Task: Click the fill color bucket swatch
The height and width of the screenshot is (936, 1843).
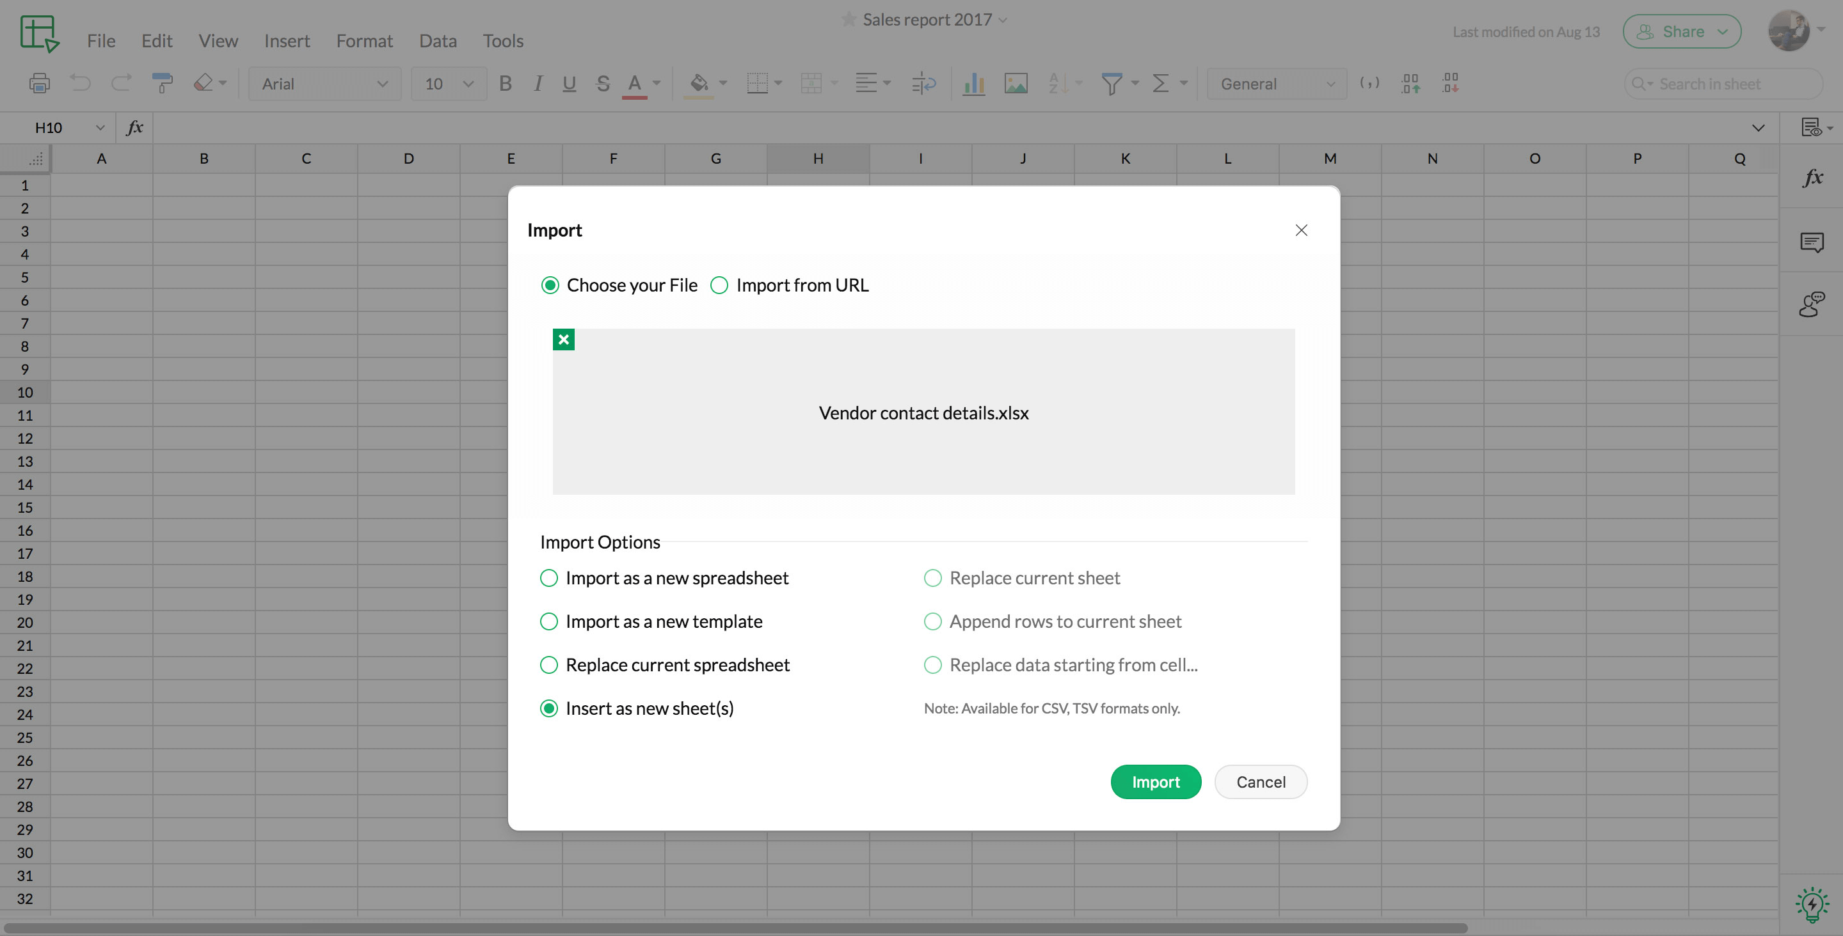Action: tap(698, 84)
